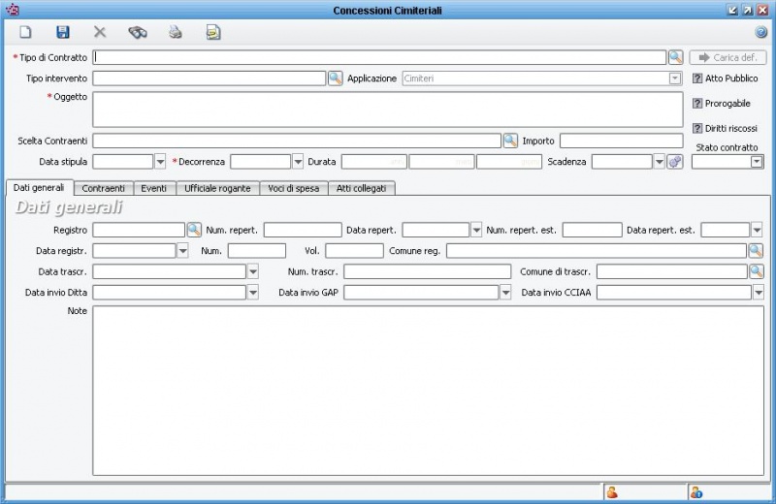Click the Save floppy disk icon
The image size is (776, 504).
click(x=63, y=32)
